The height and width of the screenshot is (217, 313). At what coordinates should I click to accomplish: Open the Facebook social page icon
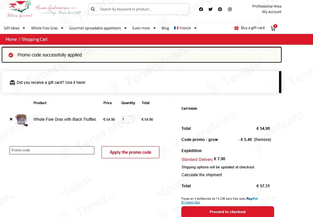[x=201, y=9]
